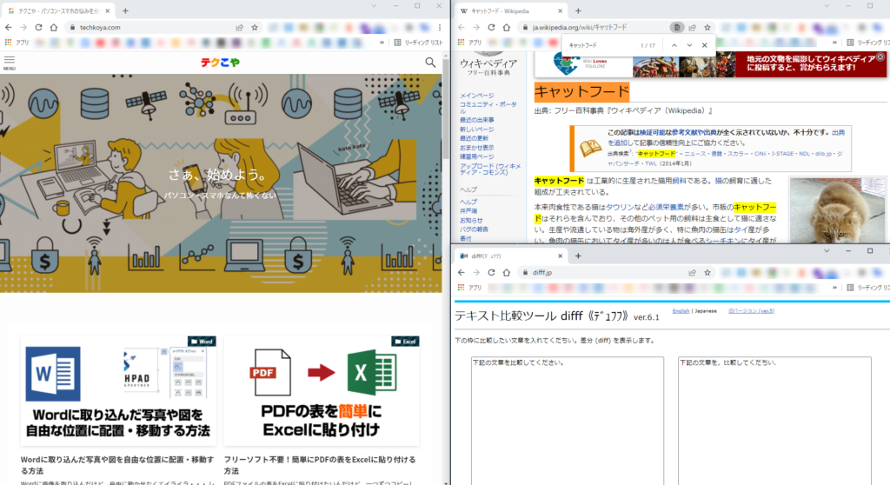The image size is (890, 485).
Task: Click the Wikipedia ウィキペディア logo
Action: tap(488, 63)
